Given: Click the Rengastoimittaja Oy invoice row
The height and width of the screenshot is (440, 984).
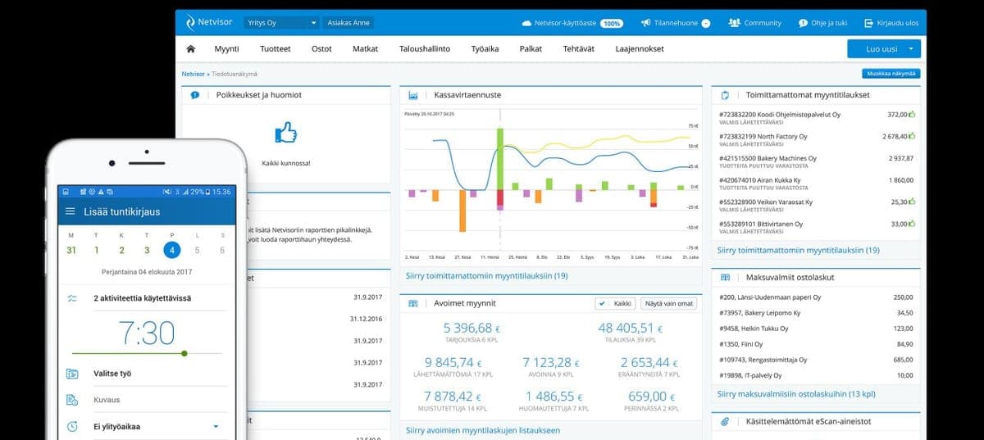Looking at the screenshot, I should (x=815, y=360).
